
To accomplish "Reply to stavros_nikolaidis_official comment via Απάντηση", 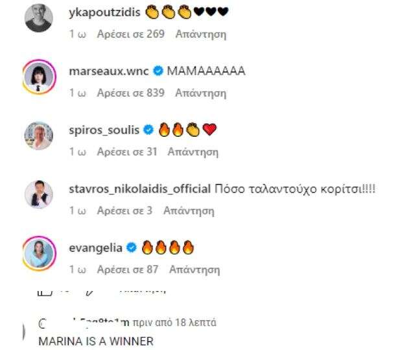I will pos(189,211).
